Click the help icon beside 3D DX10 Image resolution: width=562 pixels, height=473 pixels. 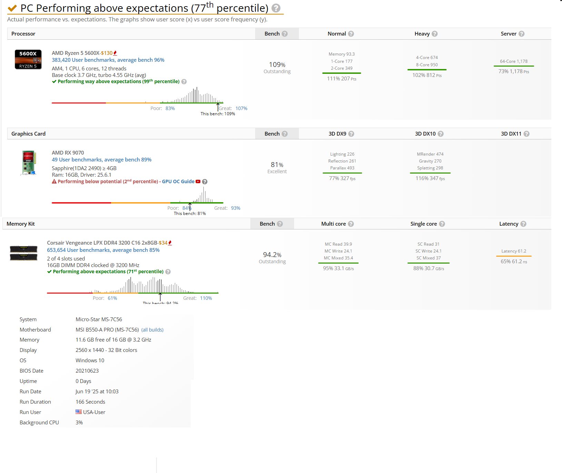click(x=441, y=134)
